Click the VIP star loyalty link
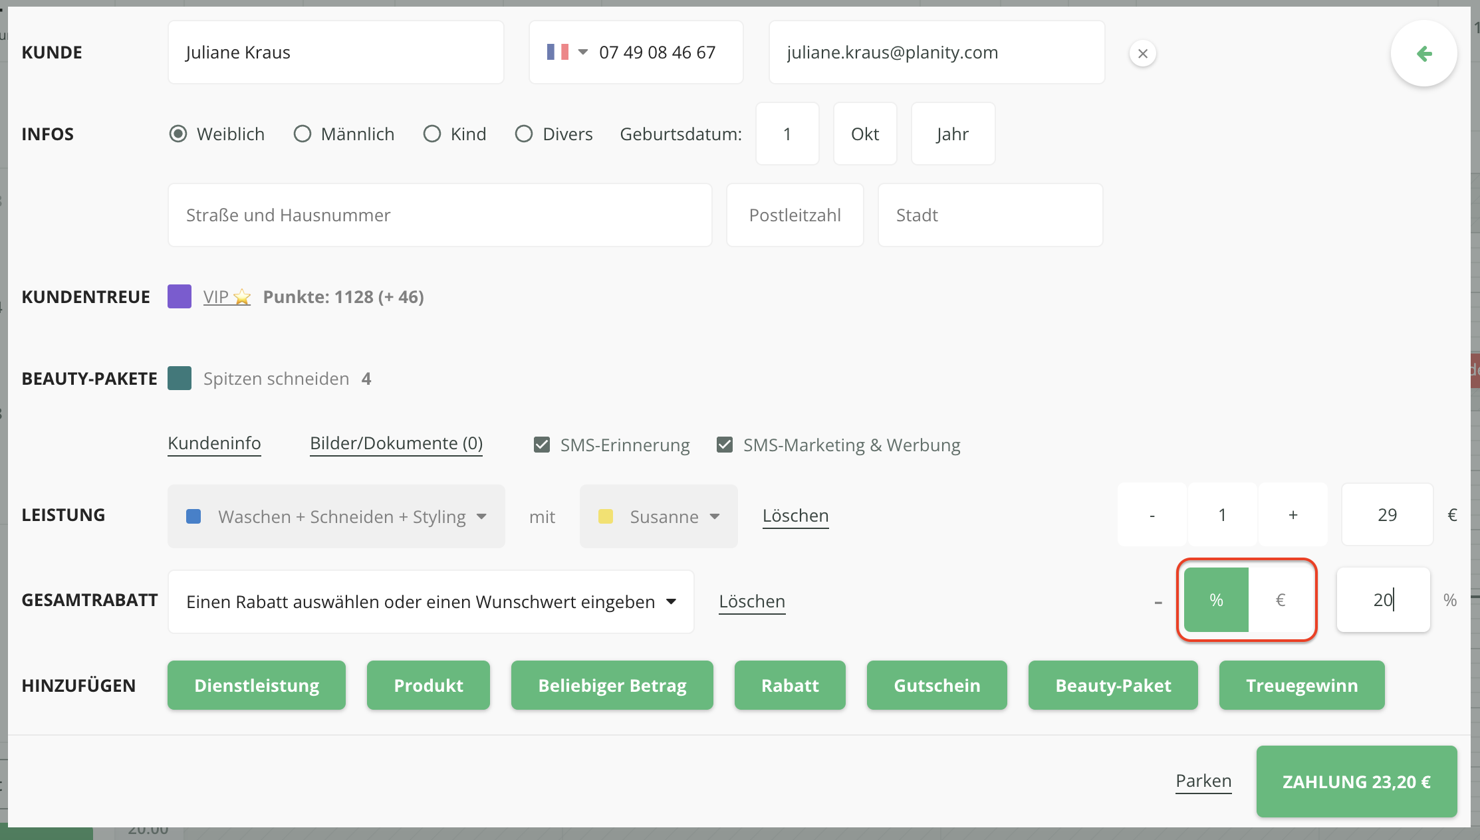The image size is (1480, 840). click(x=227, y=297)
